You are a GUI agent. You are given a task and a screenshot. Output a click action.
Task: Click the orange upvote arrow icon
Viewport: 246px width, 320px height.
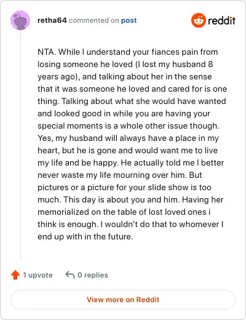15,275
